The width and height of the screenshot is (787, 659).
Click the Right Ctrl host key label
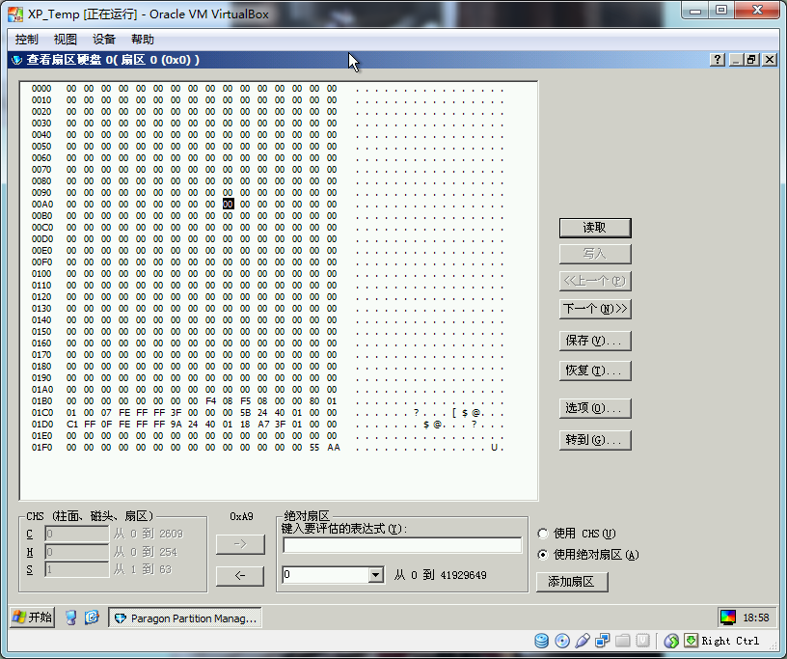coord(730,641)
